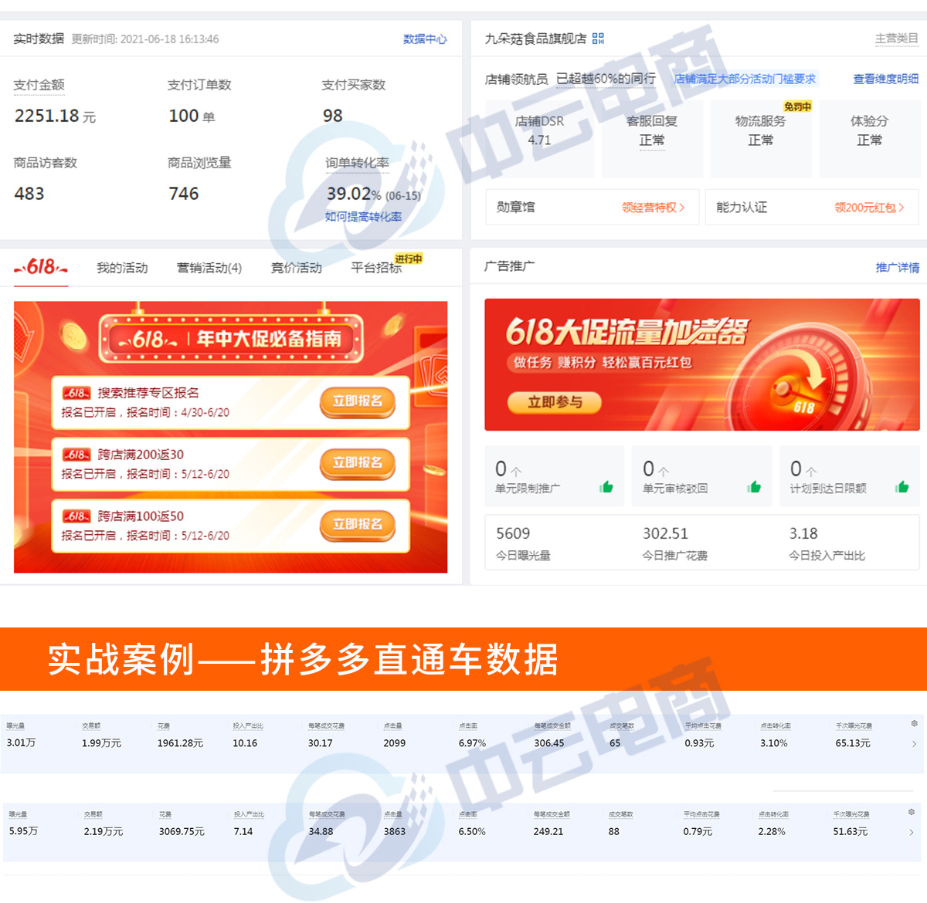
Task: Select the 营销活动(4) tab
Action: click(x=209, y=268)
